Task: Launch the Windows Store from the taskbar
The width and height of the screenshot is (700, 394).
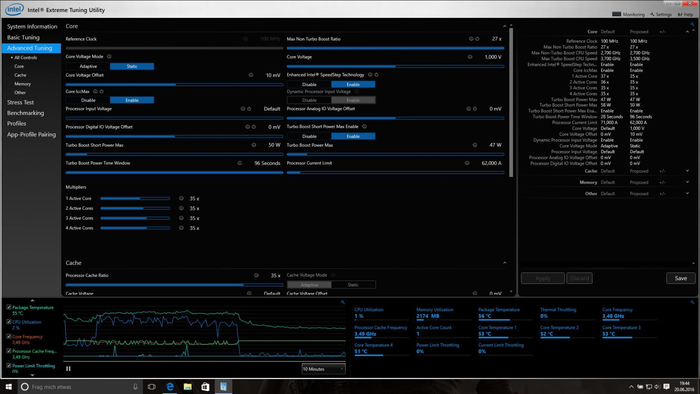Action: coord(206,387)
